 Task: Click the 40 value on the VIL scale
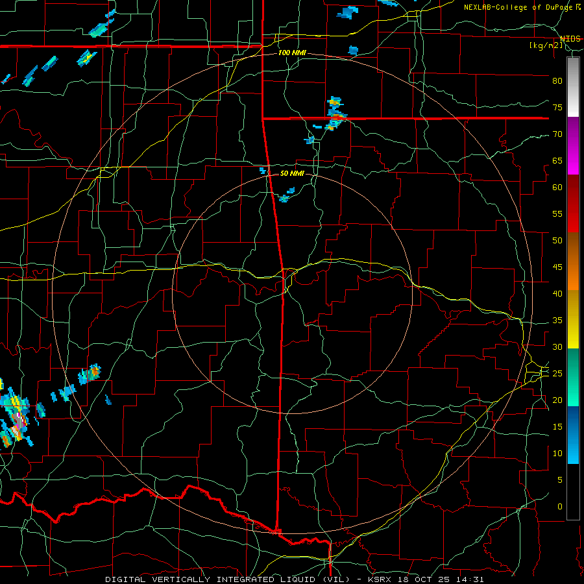[x=557, y=294]
